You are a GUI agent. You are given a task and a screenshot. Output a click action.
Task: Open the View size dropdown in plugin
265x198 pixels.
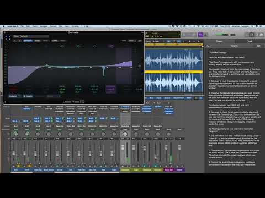[132, 41]
